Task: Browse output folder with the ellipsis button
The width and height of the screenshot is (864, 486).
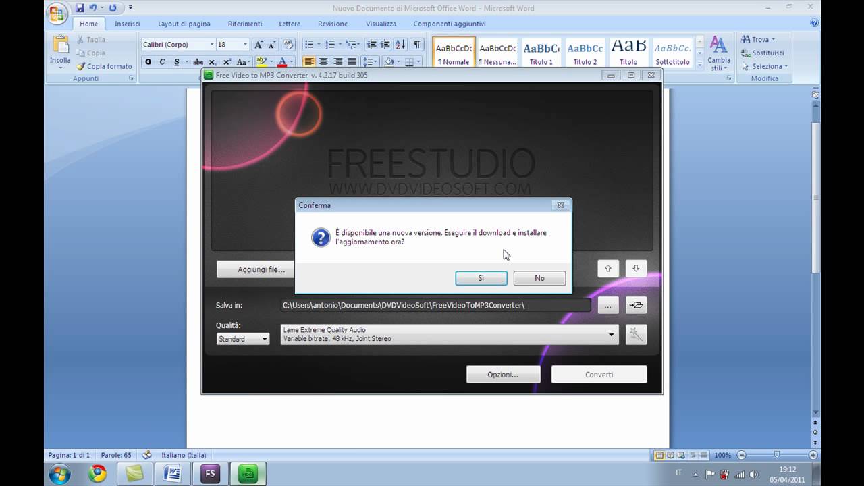Action: pyautogui.click(x=607, y=305)
